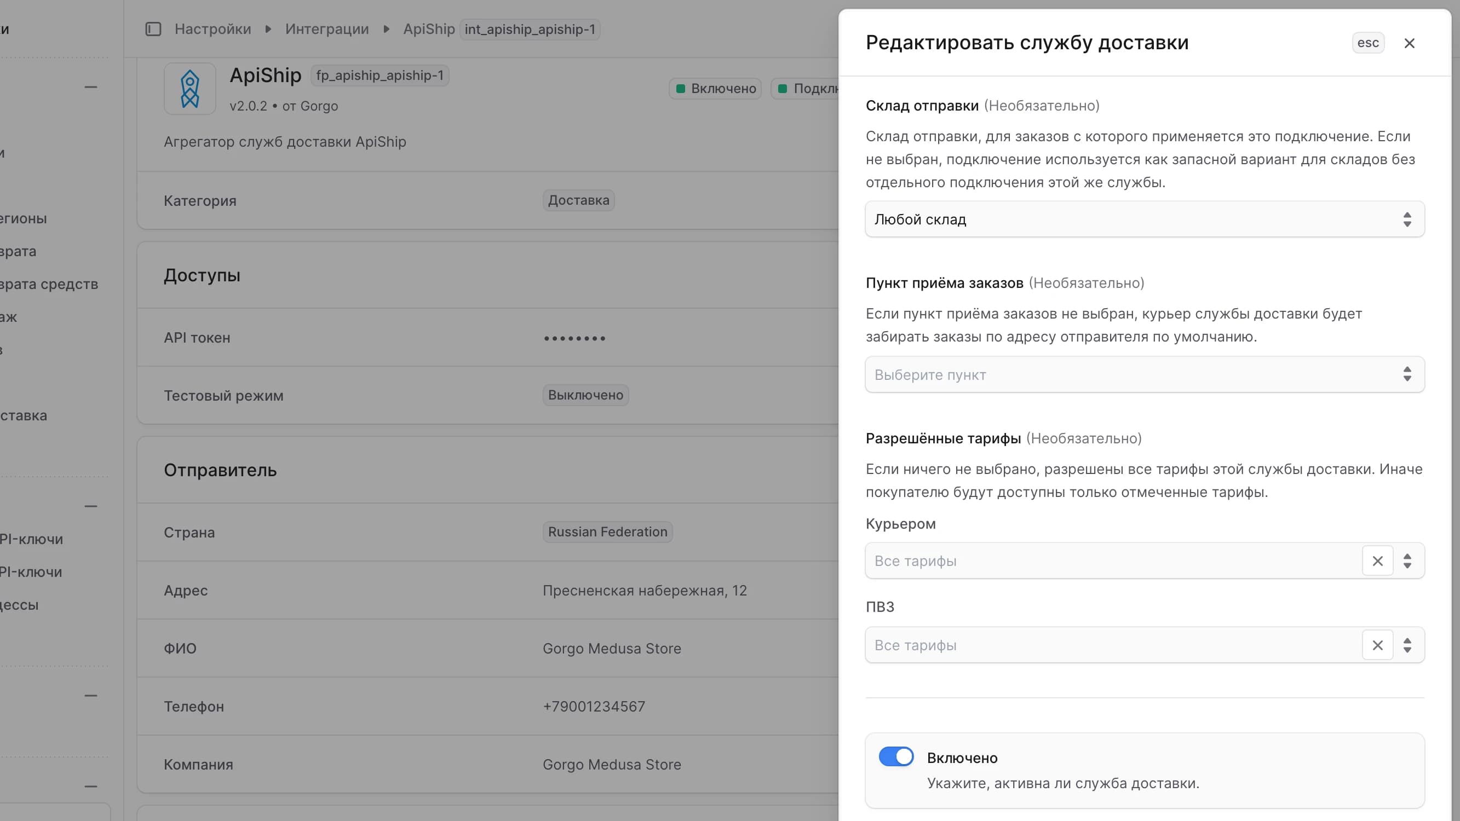This screenshot has height=821, width=1460.
Task: Click the ApiShip breadcrumb item
Action: [x=429, y=29]
